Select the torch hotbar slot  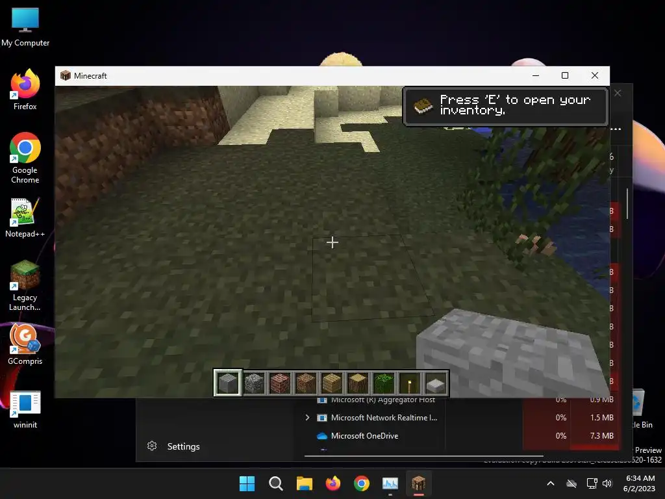click(410, 383)
